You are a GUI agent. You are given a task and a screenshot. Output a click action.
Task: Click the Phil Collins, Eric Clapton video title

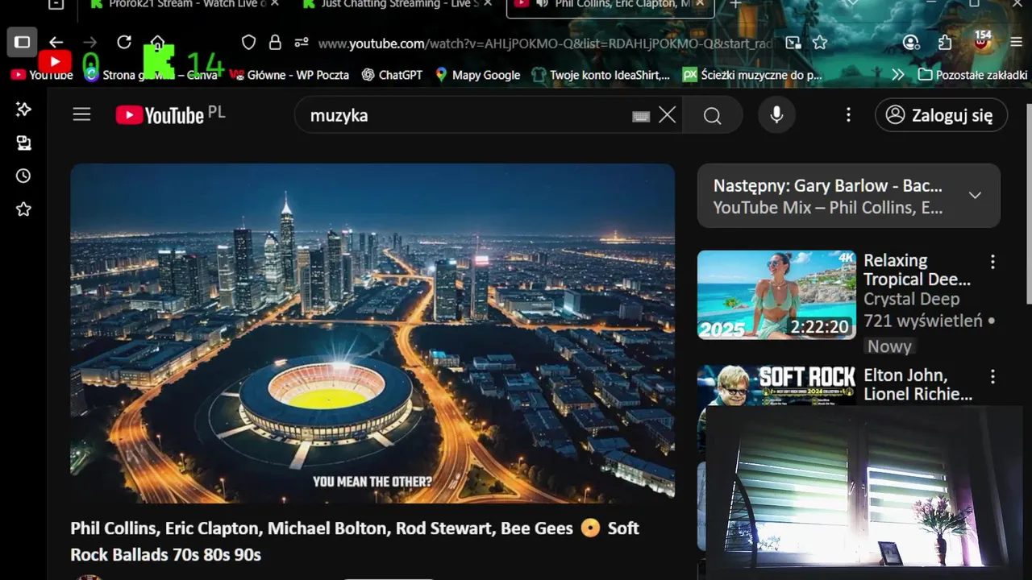coord(355,541)
